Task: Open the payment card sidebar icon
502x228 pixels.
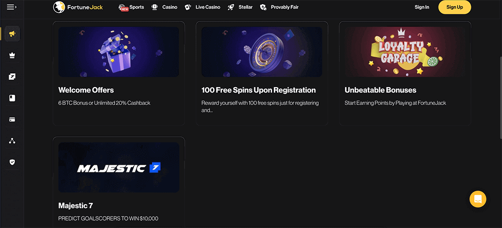Action: tap(12, 119)
